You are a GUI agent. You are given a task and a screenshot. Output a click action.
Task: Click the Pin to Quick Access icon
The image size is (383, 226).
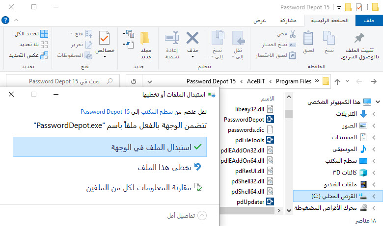(x=359, y=38)
